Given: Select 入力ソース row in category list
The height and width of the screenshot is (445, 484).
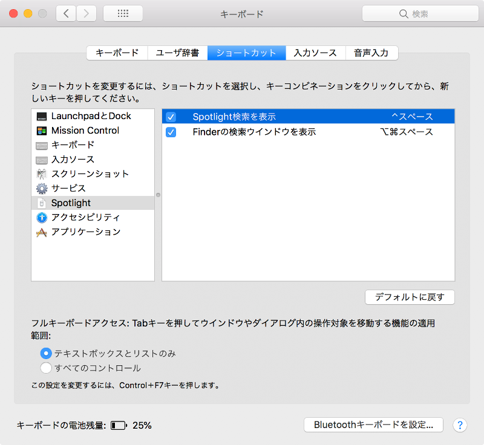Looking at the screenshot, I should 93,160.
